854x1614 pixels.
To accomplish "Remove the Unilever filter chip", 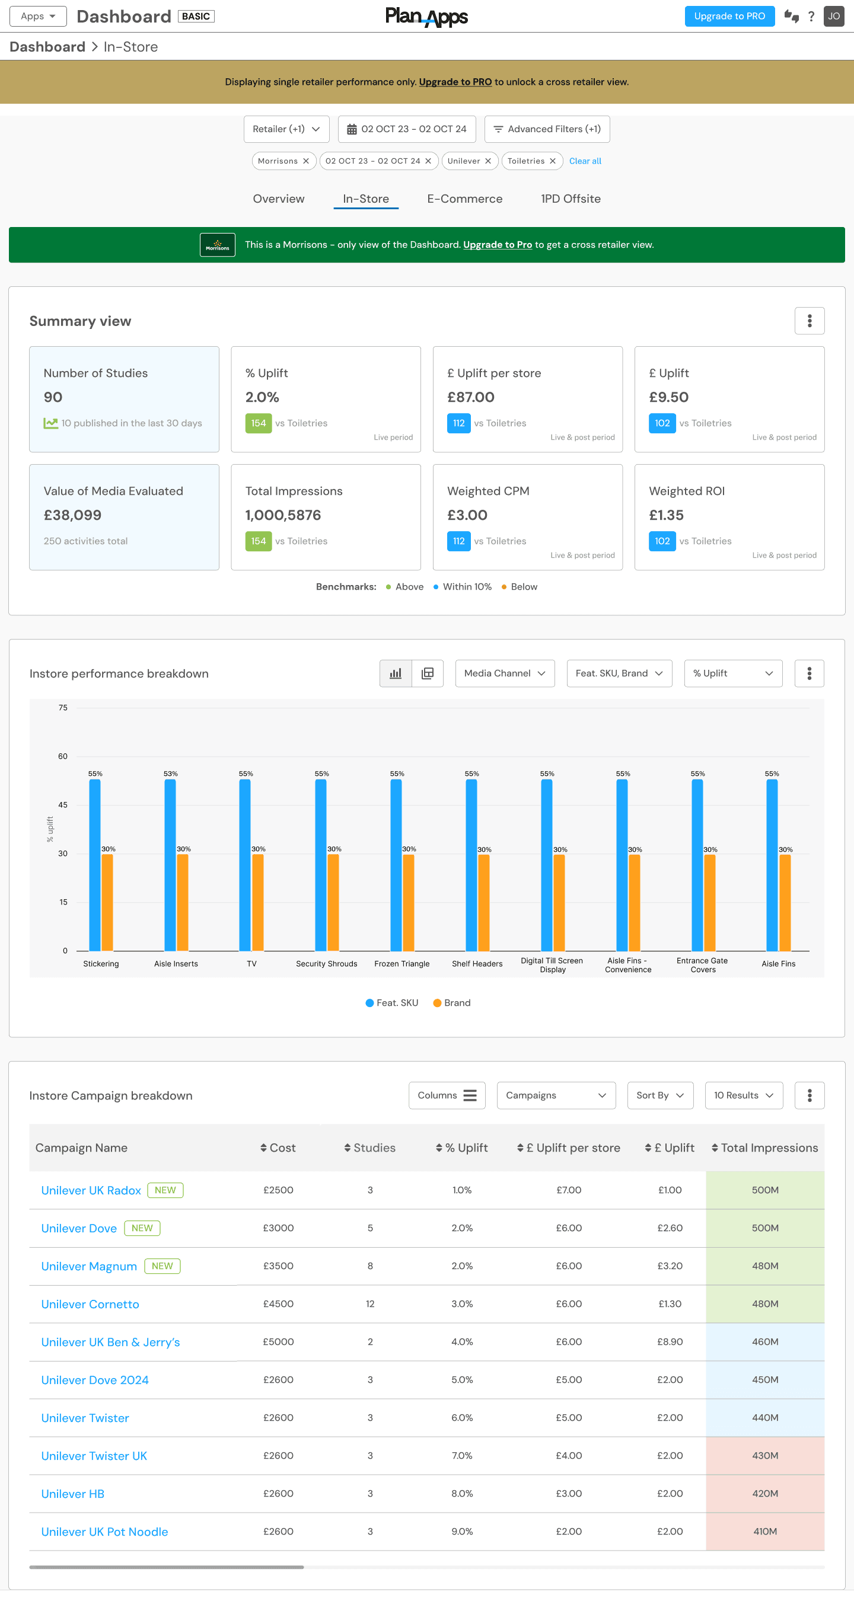I will (x=488, y=161).
